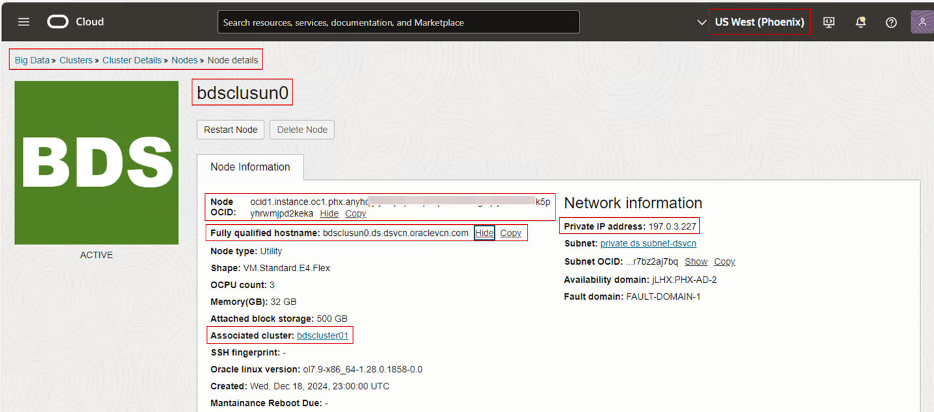Viewport: 934px width, 412px height.
Task: Show the full Subnet OCID
Action: tap(696, 261)
